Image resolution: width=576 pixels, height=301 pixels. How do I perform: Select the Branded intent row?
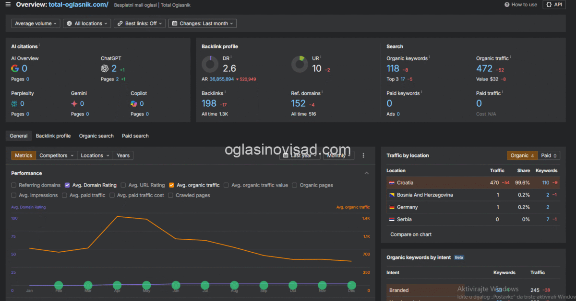coord(473,290)
